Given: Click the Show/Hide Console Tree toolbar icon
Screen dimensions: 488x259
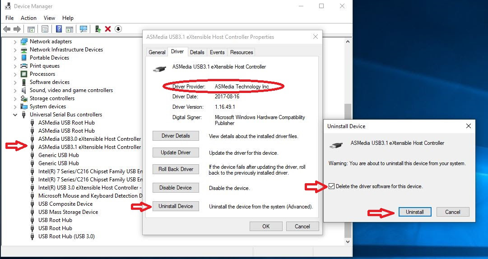Looking at the screenshot, I should point(31,29).
